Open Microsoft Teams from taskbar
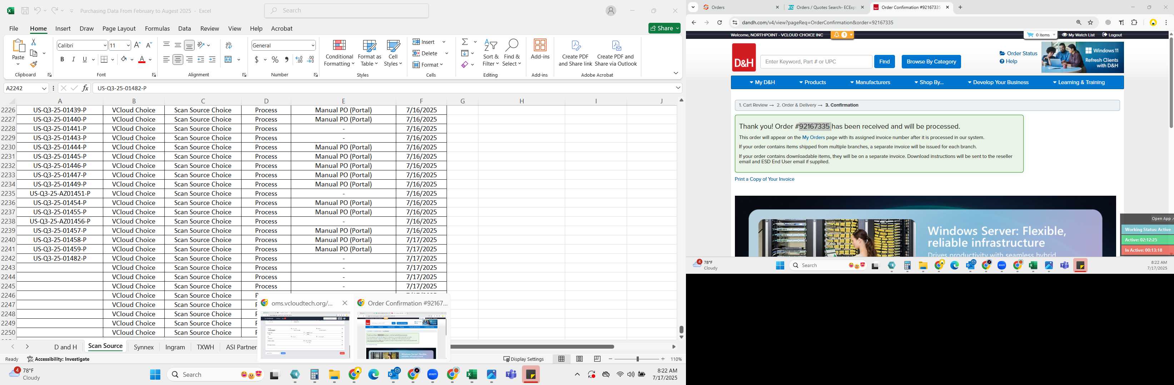This screenshot has height=385, width=1174. click(511, 374)
